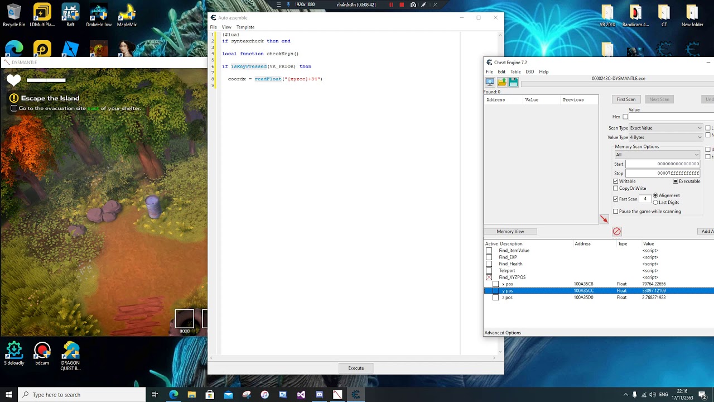Open the CT desktop folder
The image size is (714, 402).
664,15
